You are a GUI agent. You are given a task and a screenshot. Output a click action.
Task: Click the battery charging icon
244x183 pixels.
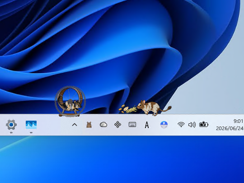tap(203, 125)
